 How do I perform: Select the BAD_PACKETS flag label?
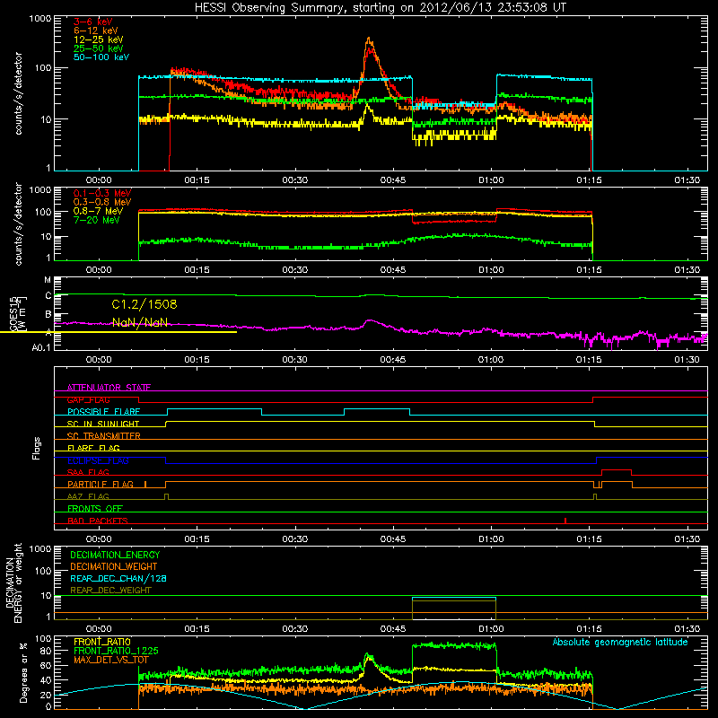tap(98, 521)
